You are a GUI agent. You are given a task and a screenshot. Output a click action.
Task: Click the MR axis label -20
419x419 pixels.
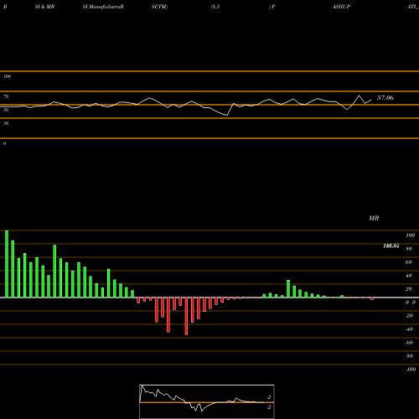coord(409,316)
